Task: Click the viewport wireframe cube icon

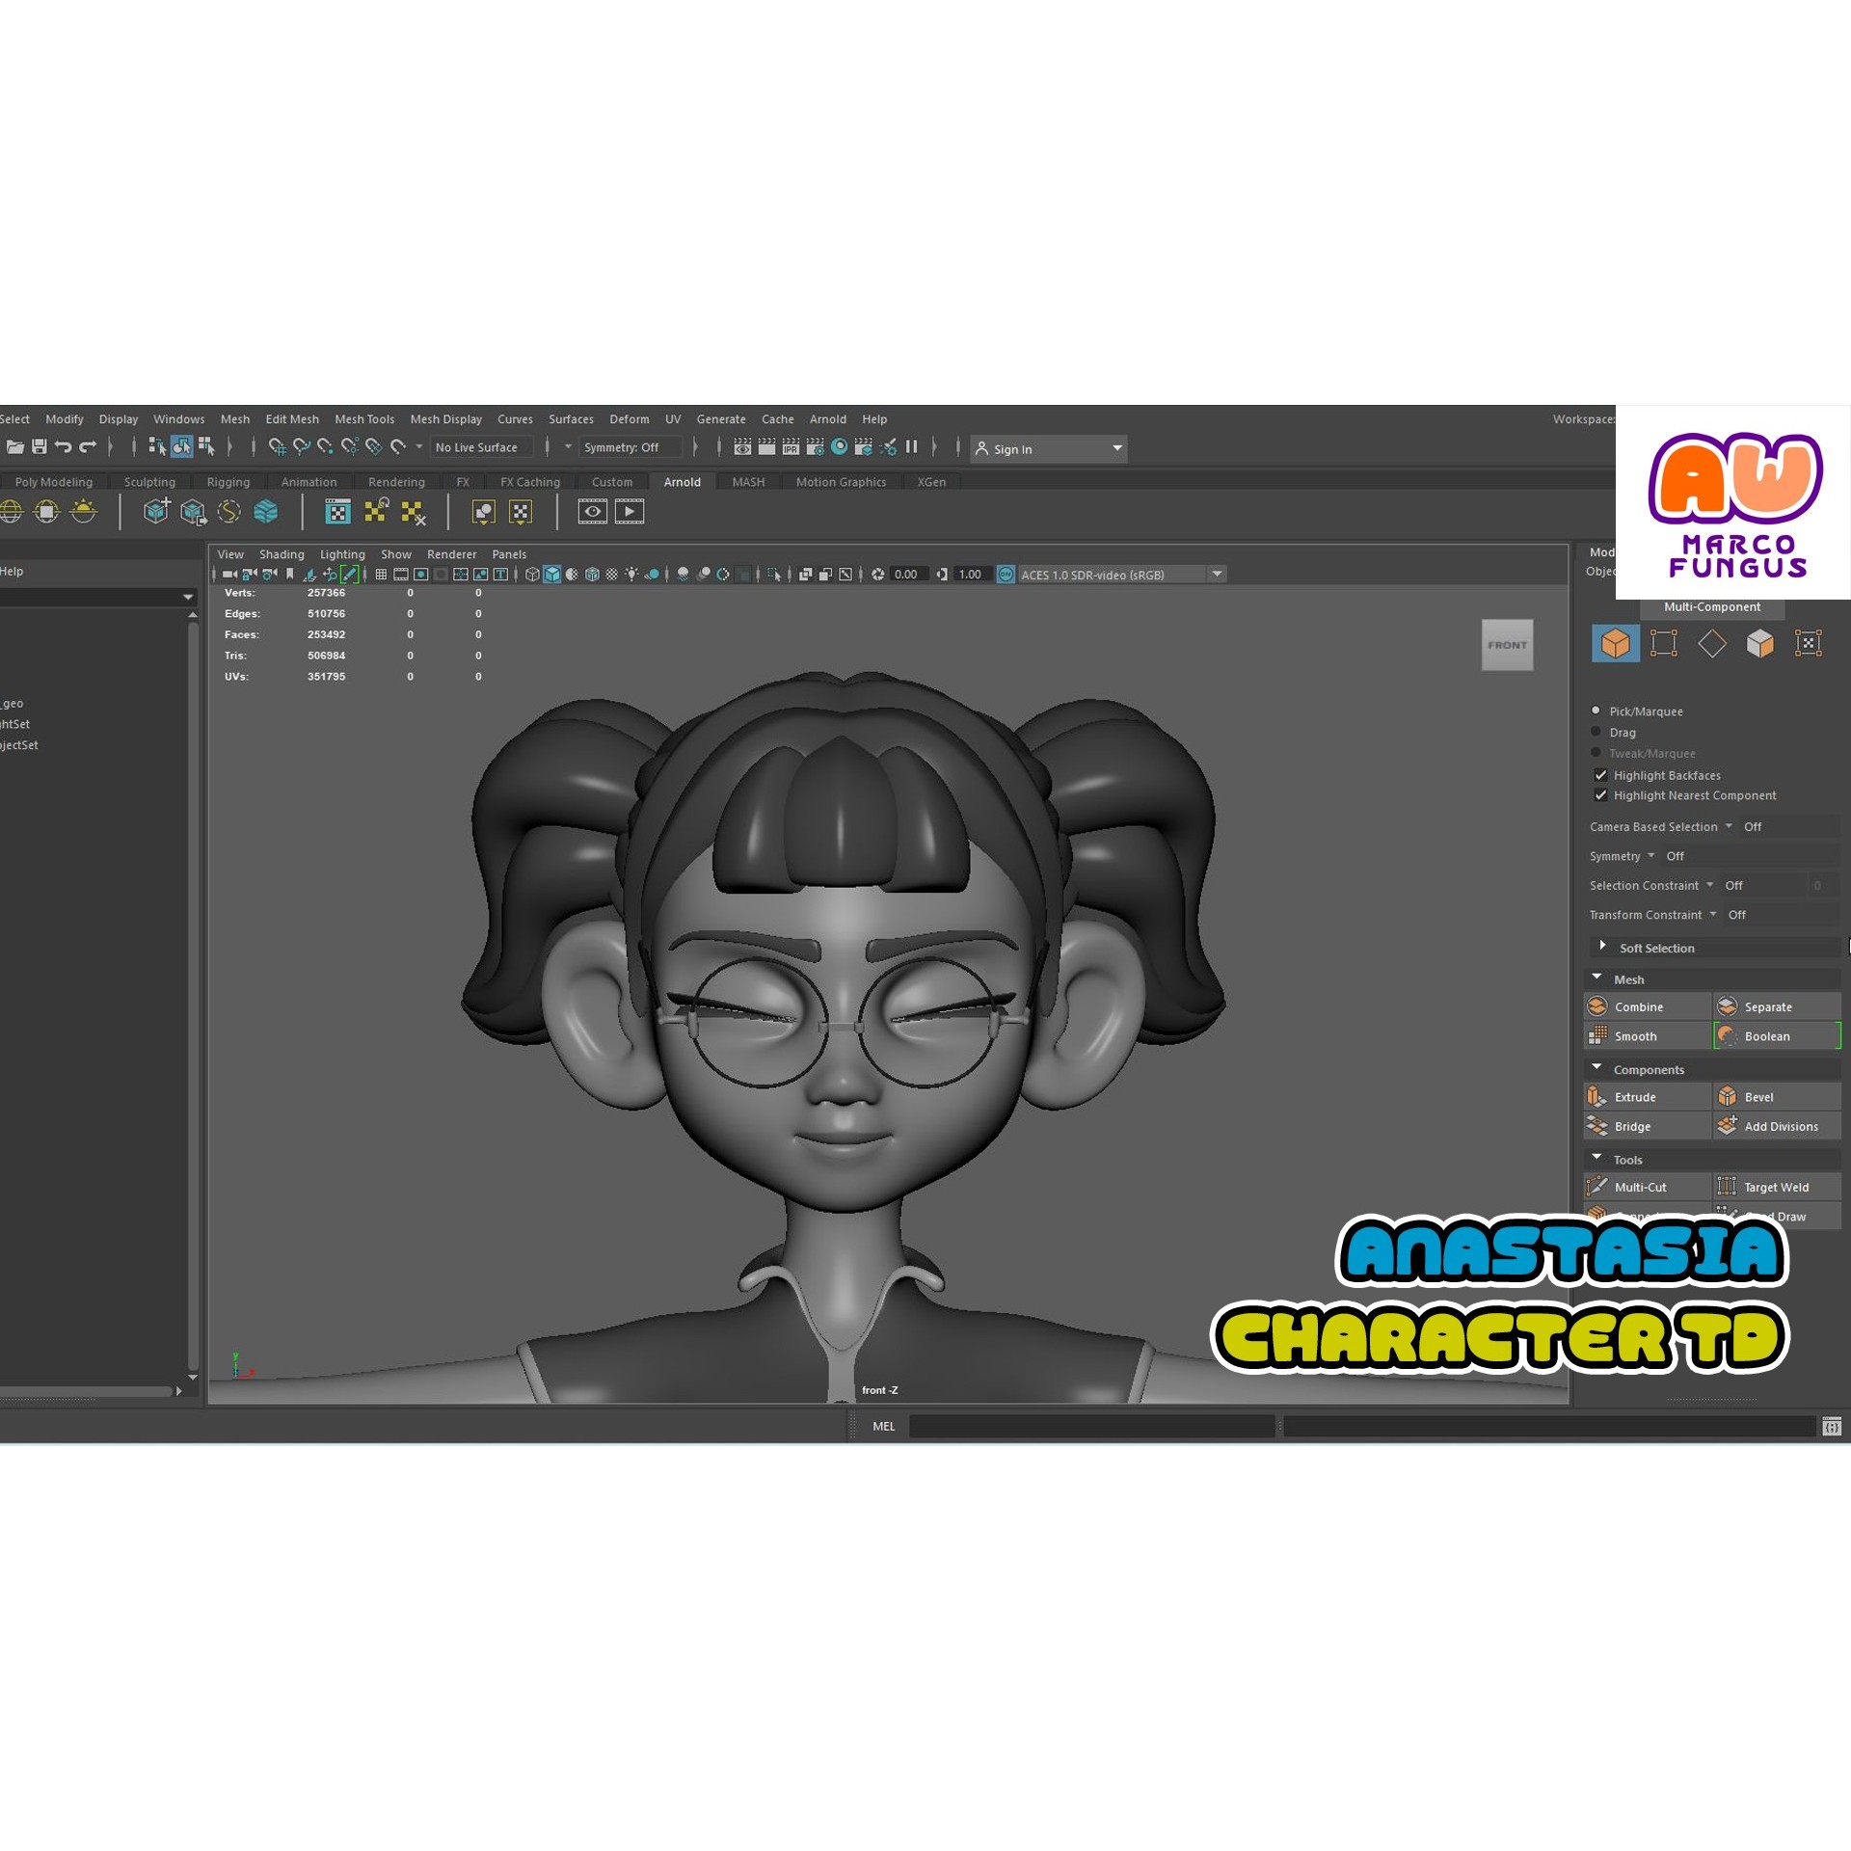Action: coord(532,575)
